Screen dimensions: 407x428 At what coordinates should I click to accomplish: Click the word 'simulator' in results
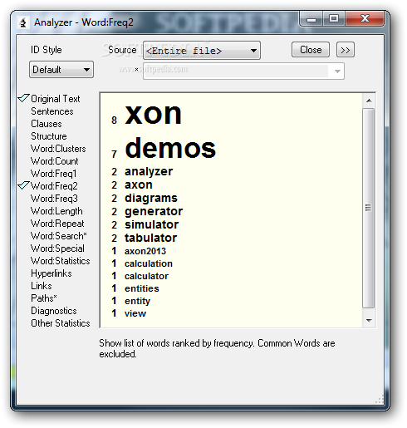click(x=151, y=224)
